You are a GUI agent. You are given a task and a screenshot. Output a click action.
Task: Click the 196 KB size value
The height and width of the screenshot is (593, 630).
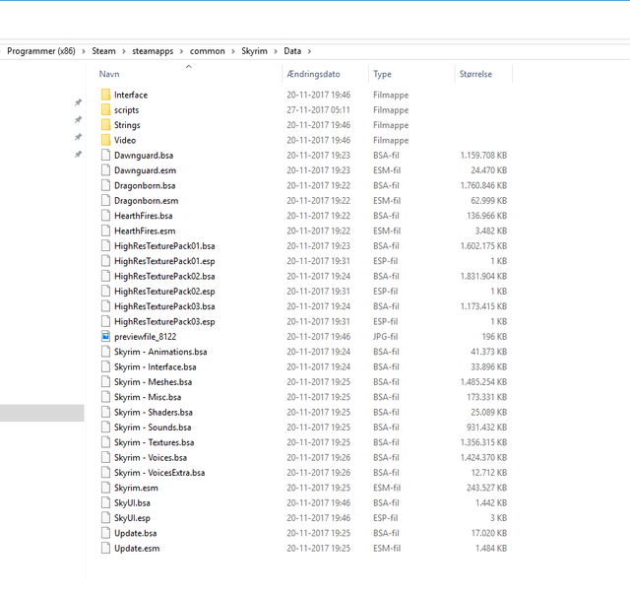click(494, 337)
